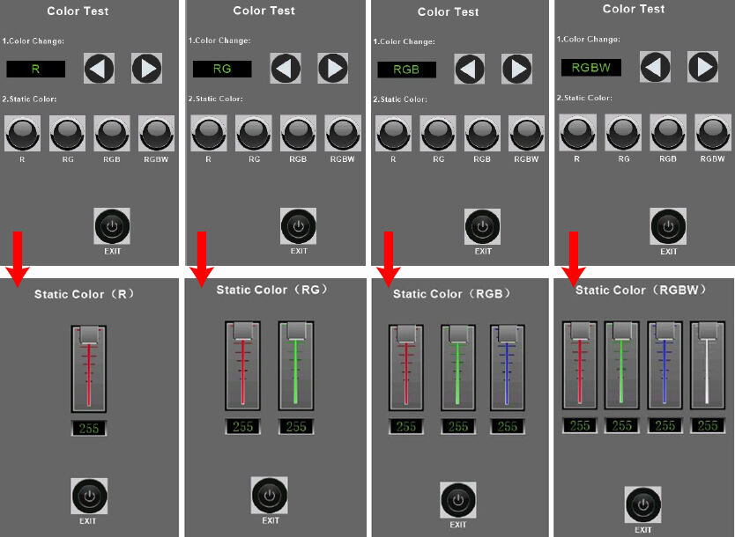Click the 255 value field in Static Color (R)
The image size is (735, 537).
[89, 428]
